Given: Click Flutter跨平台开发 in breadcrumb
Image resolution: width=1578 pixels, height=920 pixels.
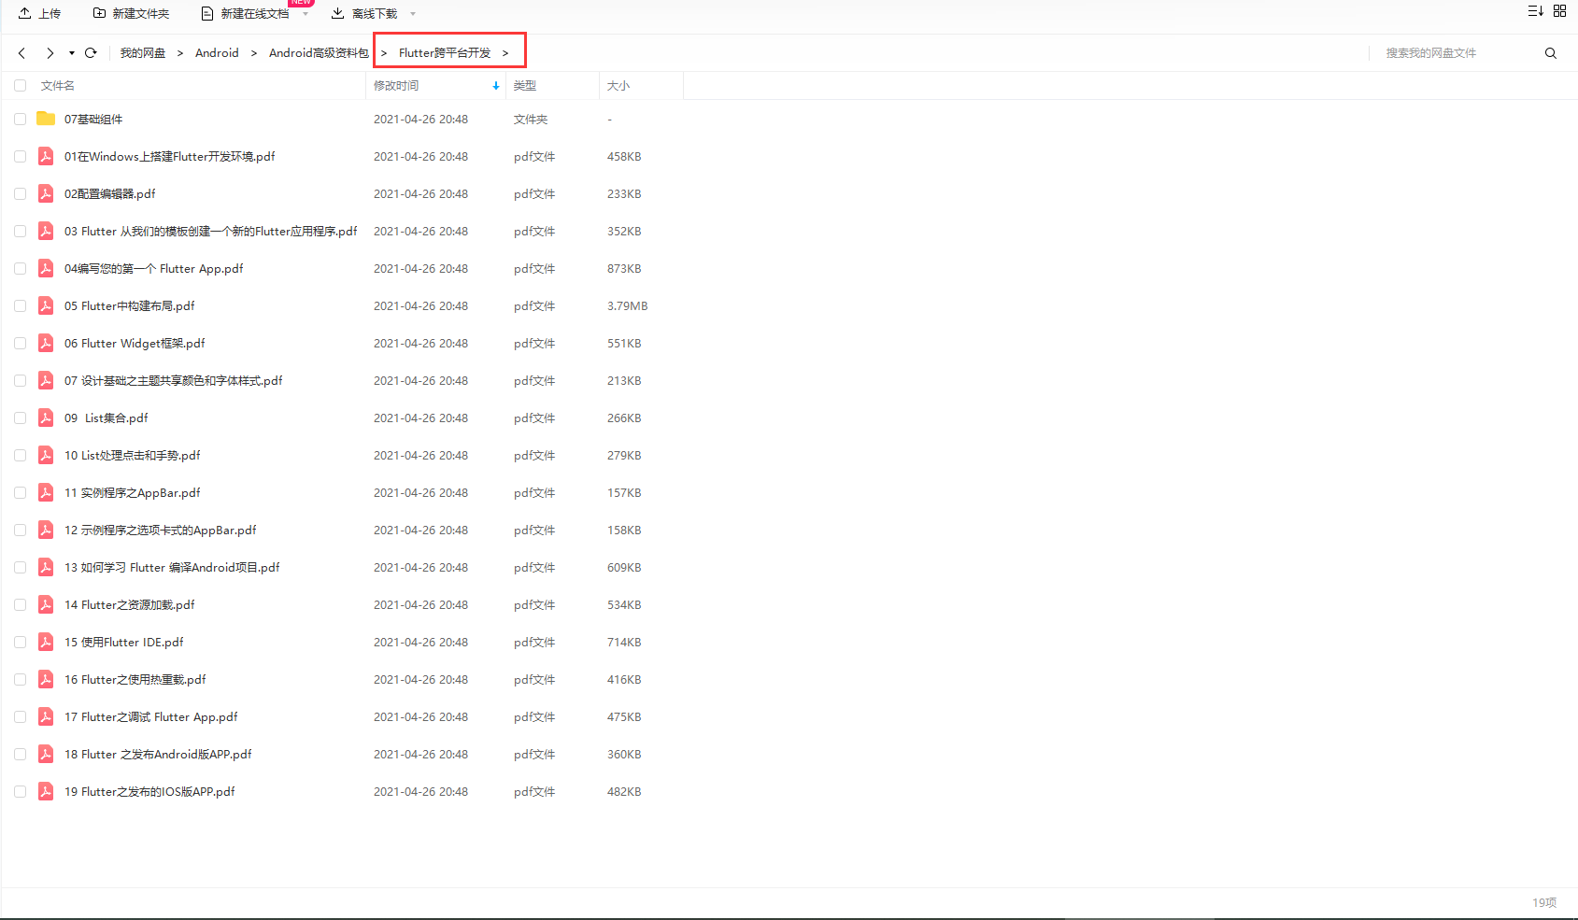Looking at the screenshot, I should coord(445,53).
